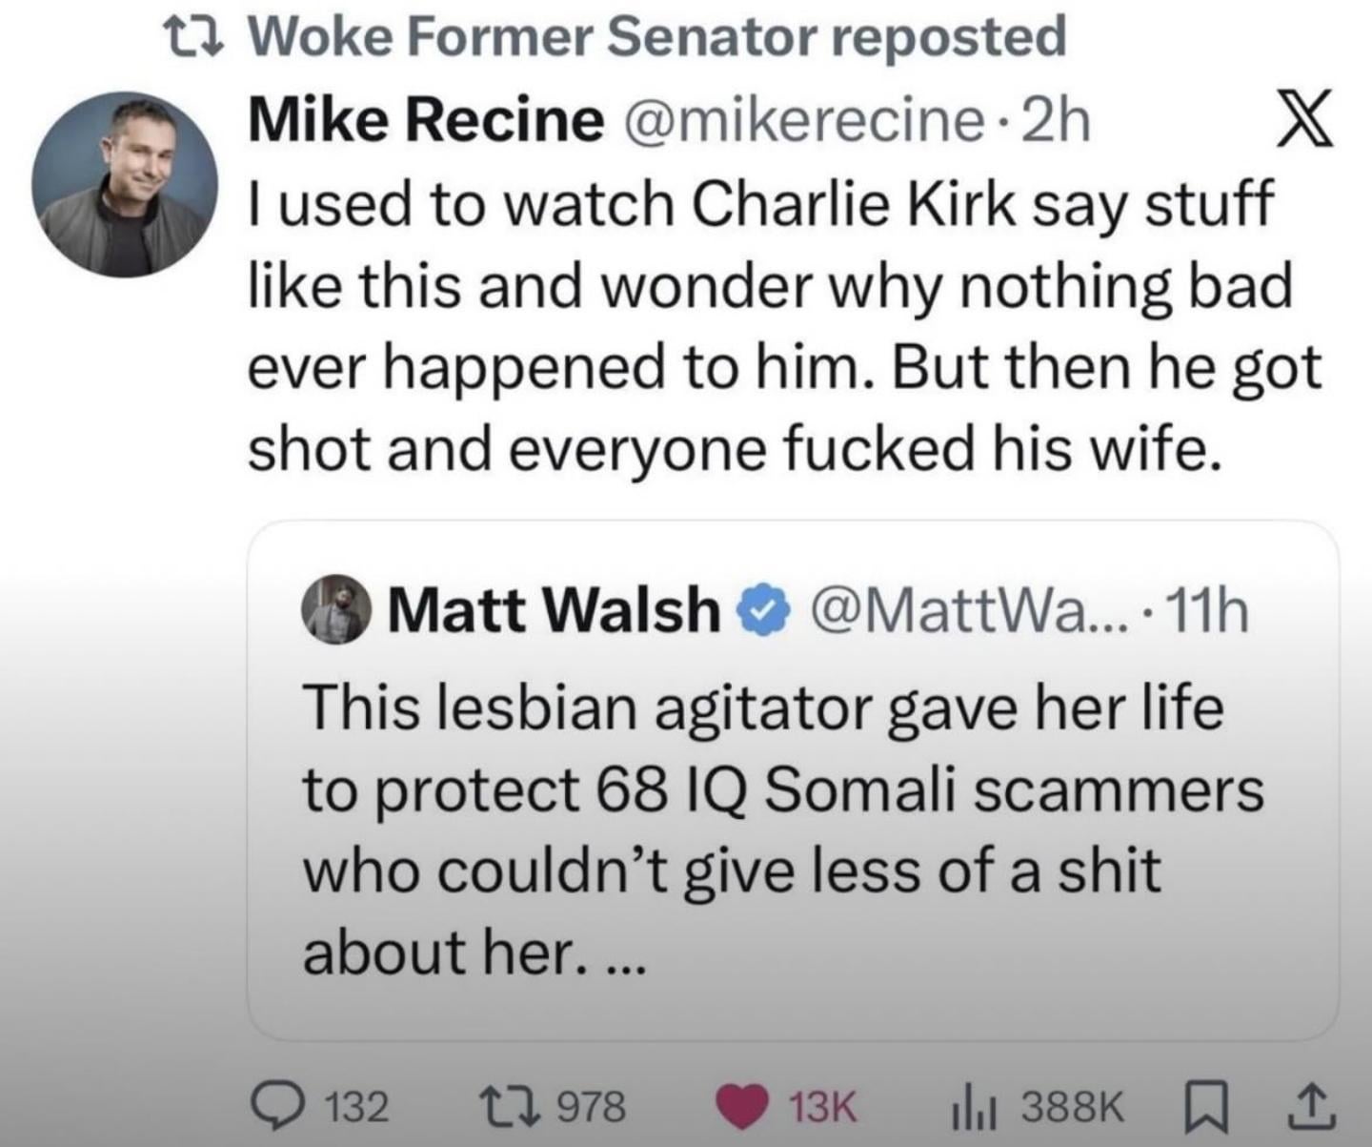Open Matt Walsh's small avatar
Image resolution: width=1372 pixels, height=1147 pixels.
335,609
